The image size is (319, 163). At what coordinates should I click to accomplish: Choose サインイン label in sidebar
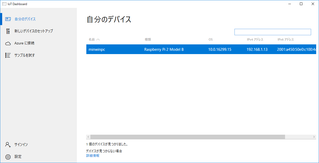(x=21, y=145)
